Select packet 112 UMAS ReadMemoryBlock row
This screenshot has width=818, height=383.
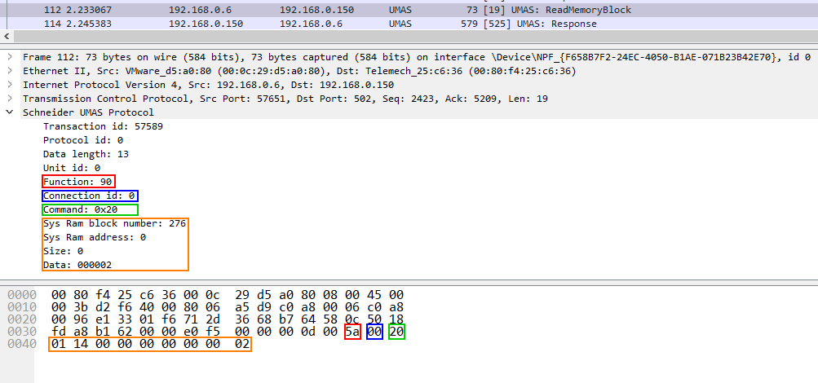pos(326,10)
